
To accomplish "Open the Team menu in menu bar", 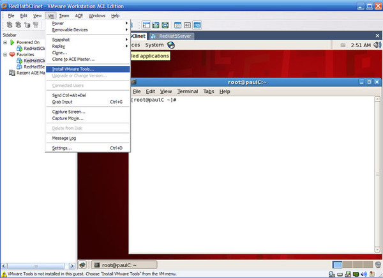I will pos(64,15).
